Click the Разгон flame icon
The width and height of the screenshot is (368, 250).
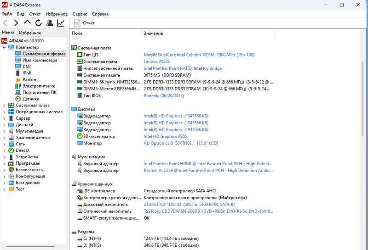pos(18,80)
